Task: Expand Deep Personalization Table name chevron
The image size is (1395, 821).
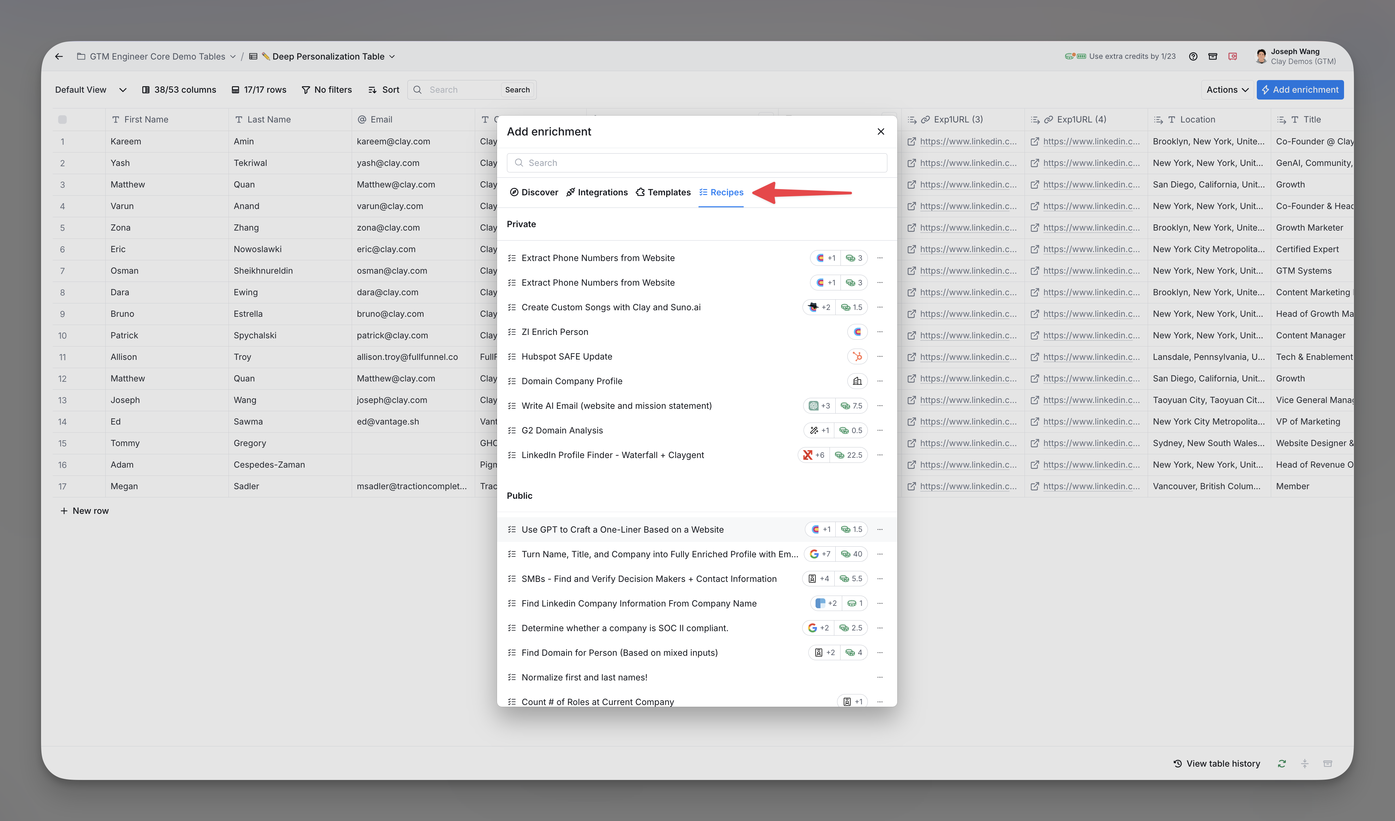Action: point(392,56)
